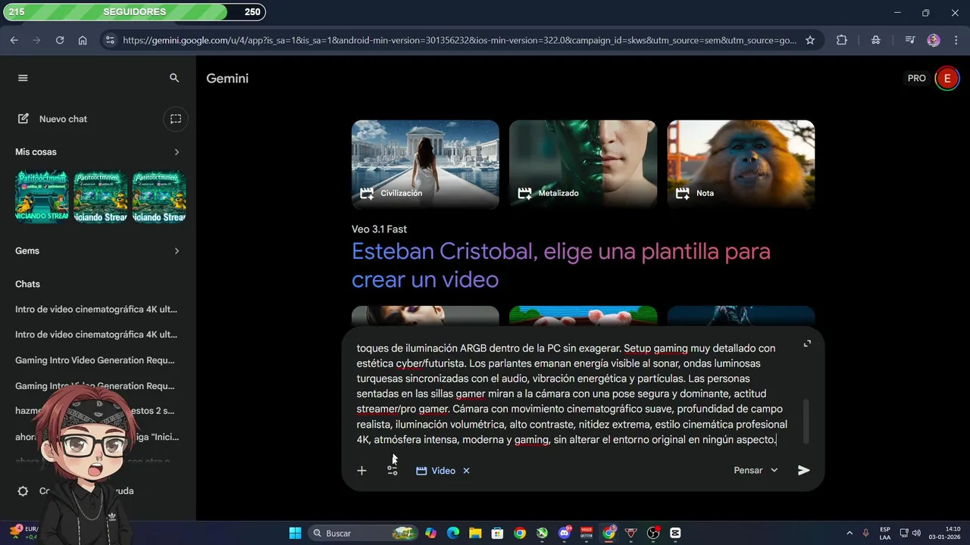
Task: Select the Nota video template
Action: [740, 164]
